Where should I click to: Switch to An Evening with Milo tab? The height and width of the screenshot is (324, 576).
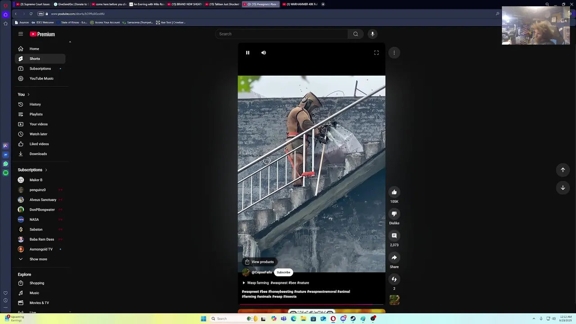[x=146, y=4]
